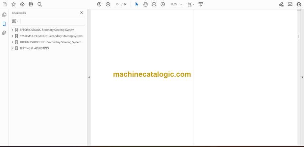This screenshot has height=147, width=304.
Task: Click the cloud upload icon
Action: (x=22, y=4)
